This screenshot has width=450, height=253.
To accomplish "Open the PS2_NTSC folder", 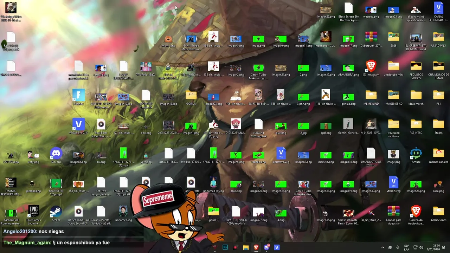I will point(416,126).
